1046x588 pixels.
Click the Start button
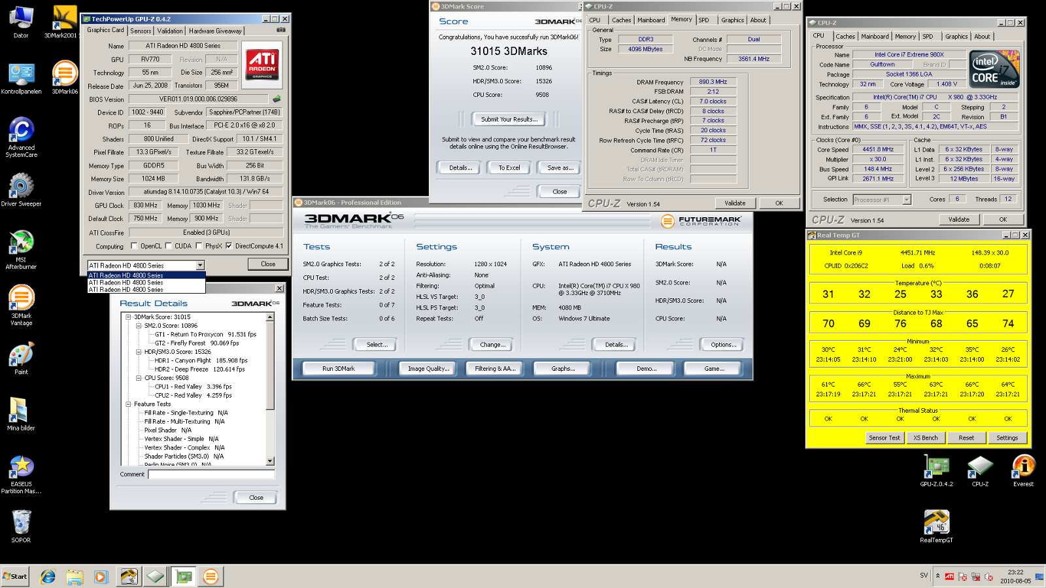click(15, 576)
